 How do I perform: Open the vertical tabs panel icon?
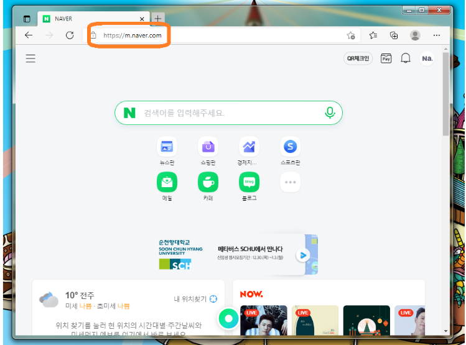(x=27, y=19)
